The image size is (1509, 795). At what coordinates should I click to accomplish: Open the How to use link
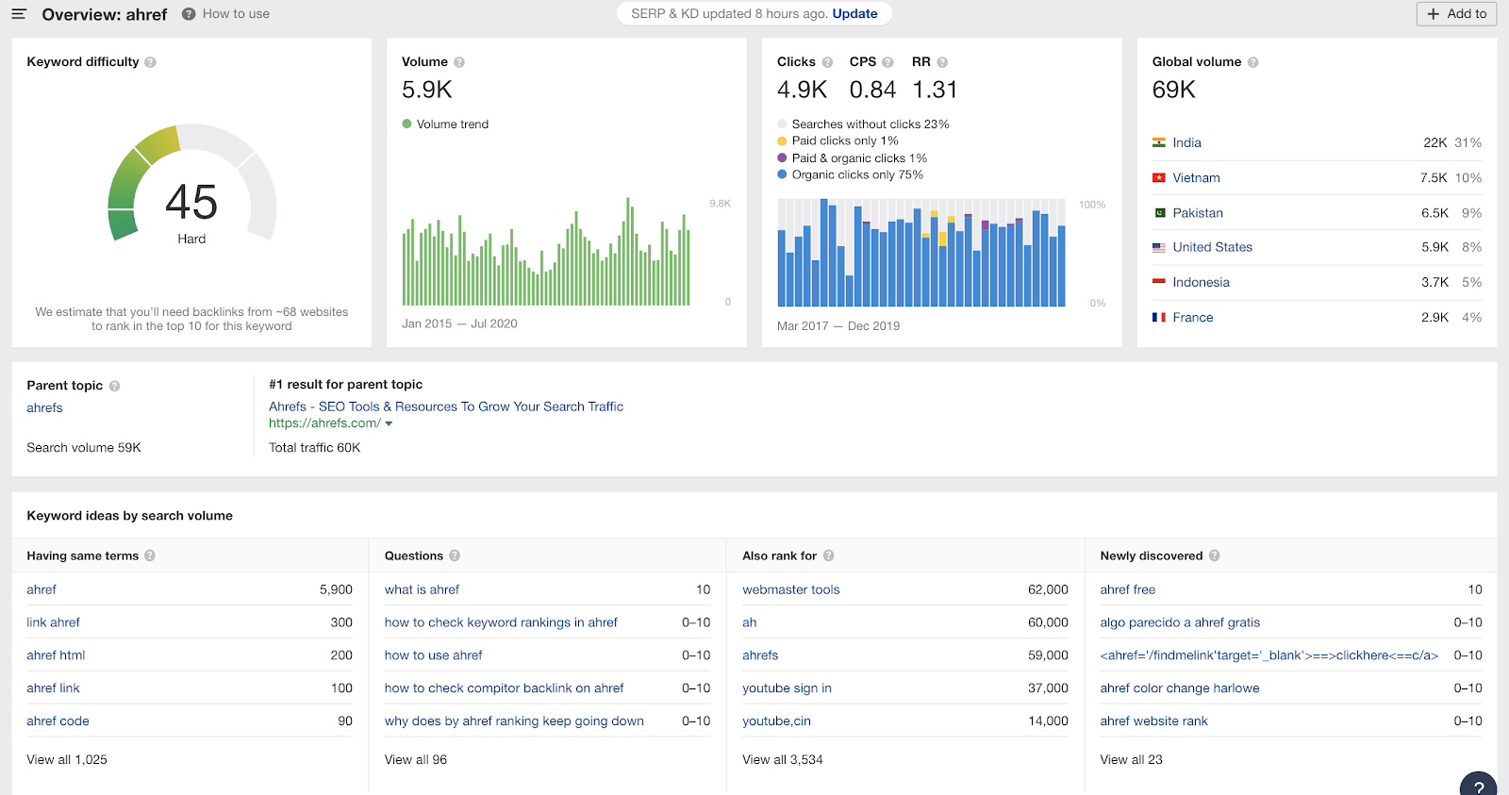(236, 14)
